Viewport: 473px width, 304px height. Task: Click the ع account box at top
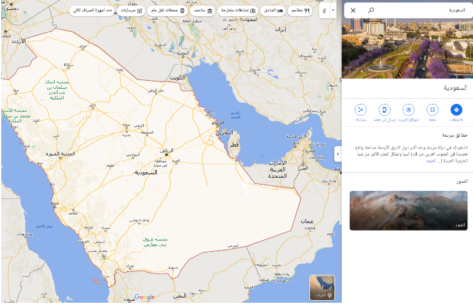325,11
